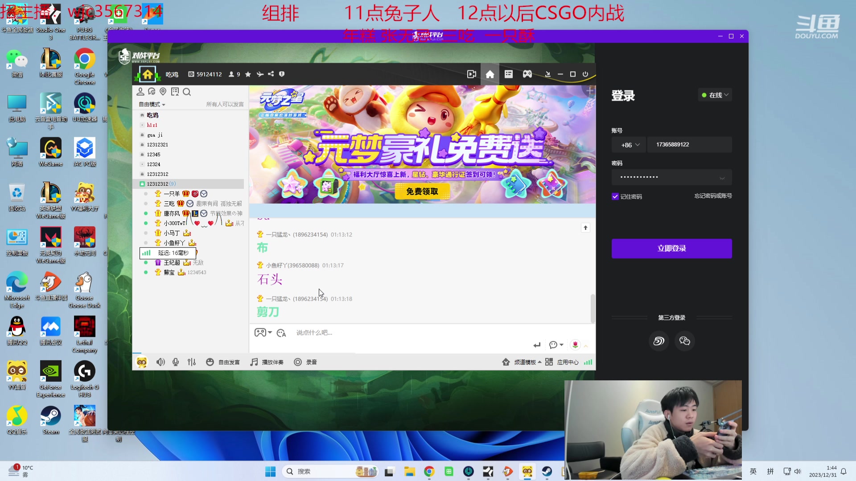This screenshot has height=481, width=856.
Task: Click the Windows Start button
Action: point(270,472)
